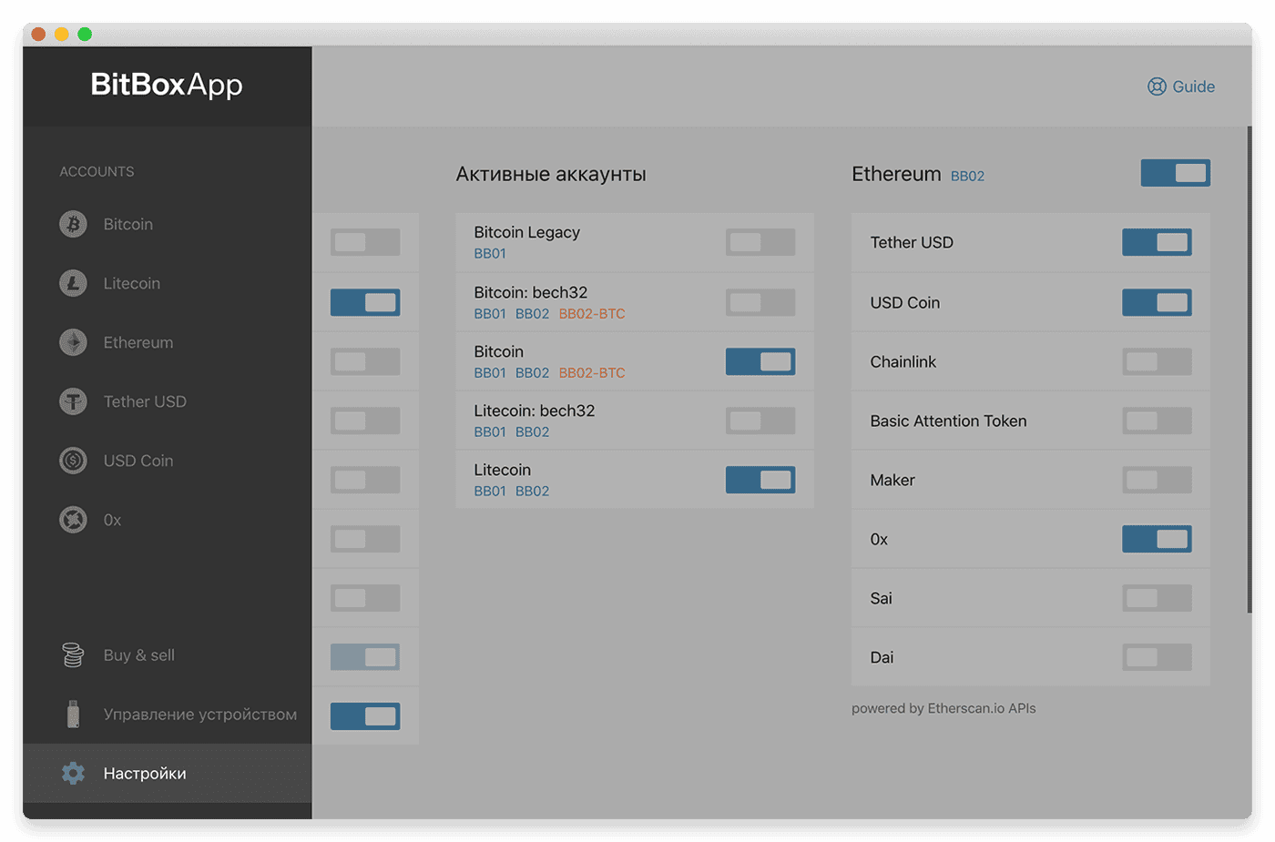The height and width of the screenshot is (842, 1275).
Task: Click the Настройки gear icon
Action: tap(73, 773)
